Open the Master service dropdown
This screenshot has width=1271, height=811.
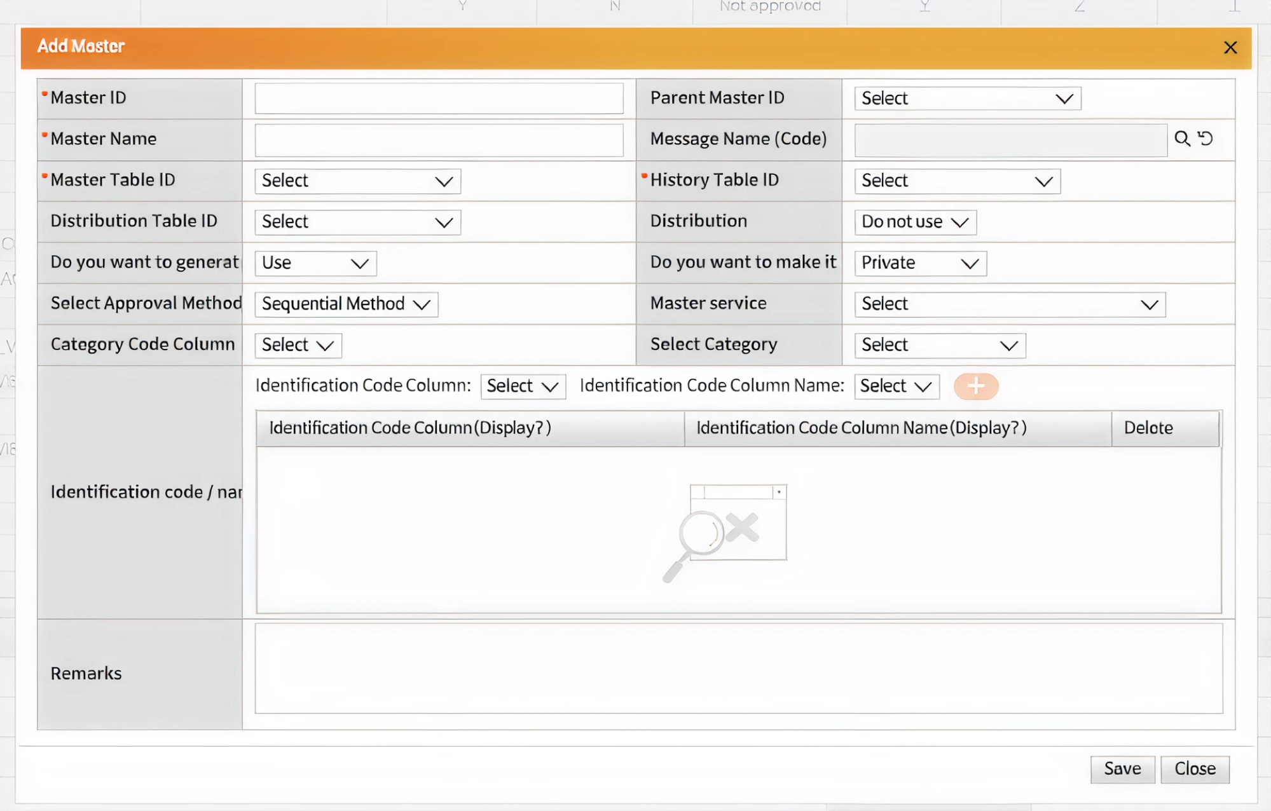[1009, 304]
